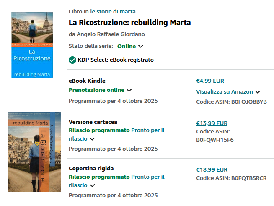Screen dimensions: 274x206
Task: Click the "eBook Kindle" format heading
Action: 87,81
